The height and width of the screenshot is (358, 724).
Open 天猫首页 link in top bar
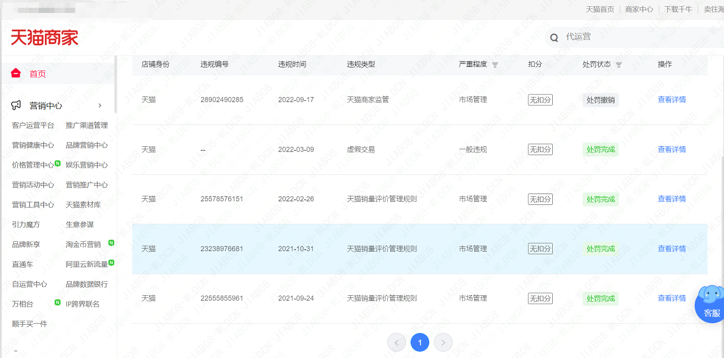coord(600,9)
